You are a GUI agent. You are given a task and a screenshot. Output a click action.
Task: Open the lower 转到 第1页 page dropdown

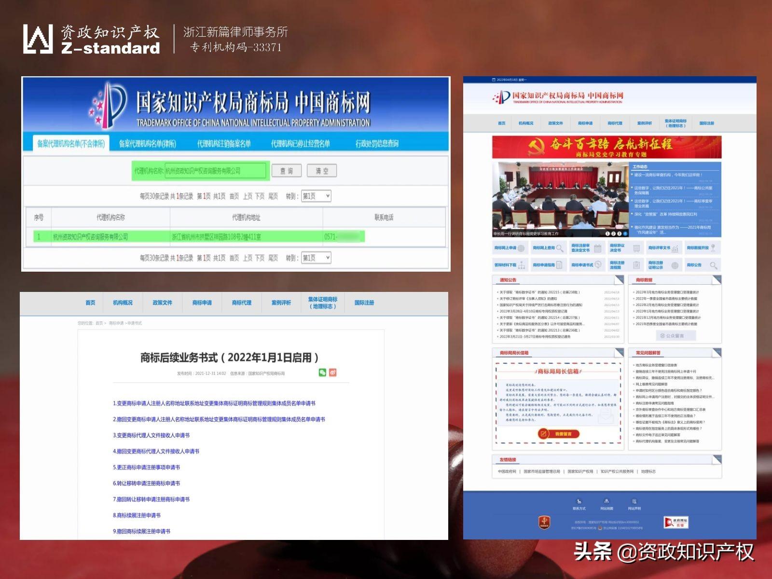316,258
